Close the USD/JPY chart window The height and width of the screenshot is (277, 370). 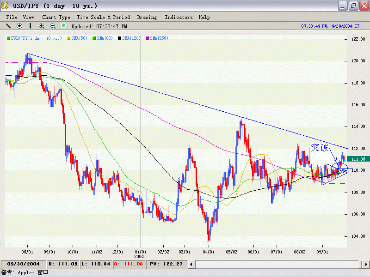pos(364,6)
